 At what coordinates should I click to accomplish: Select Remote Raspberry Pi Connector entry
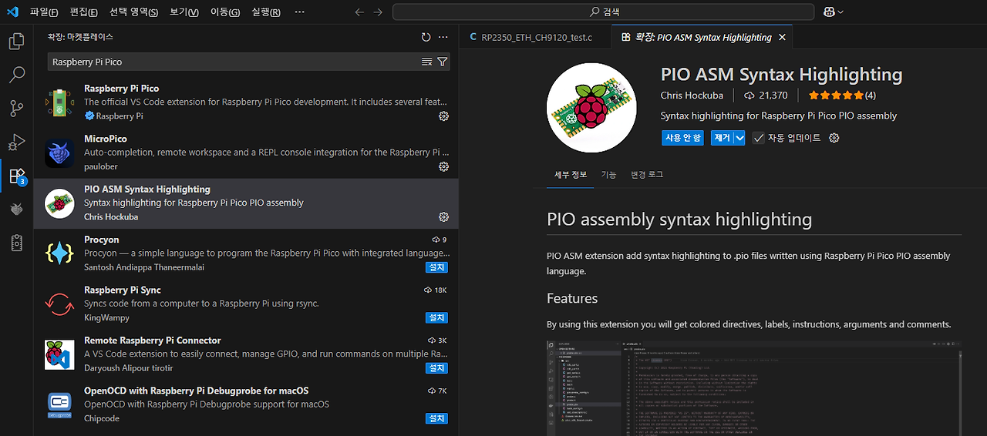click(x=246, y=355)
